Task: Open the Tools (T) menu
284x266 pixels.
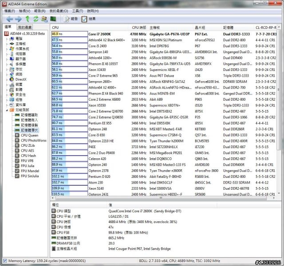Action: tap(78, 11)
